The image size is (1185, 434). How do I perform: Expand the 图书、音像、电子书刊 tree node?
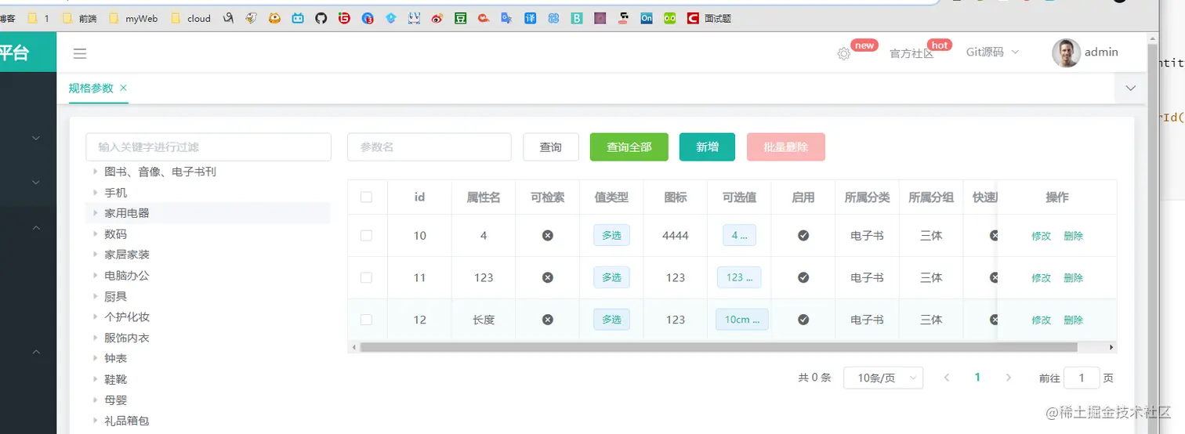(95, 172)
